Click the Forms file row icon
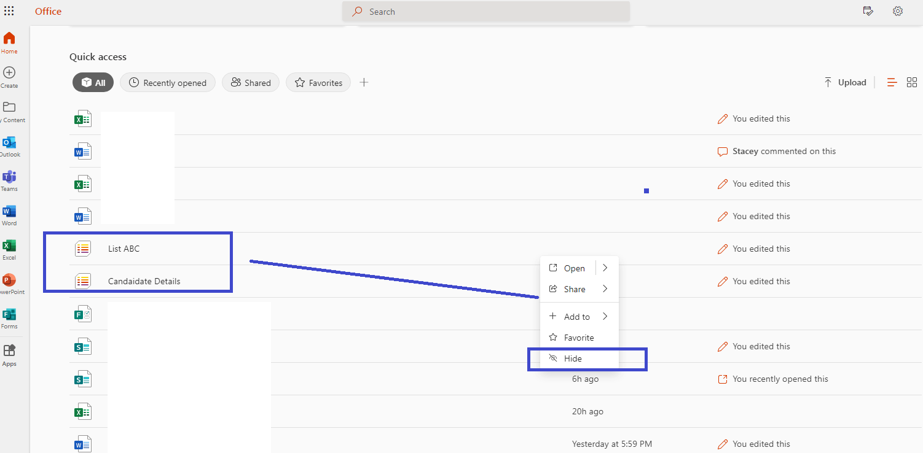 (x=83, y=314)
